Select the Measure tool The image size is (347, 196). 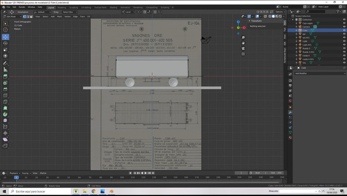coord(6,70)
